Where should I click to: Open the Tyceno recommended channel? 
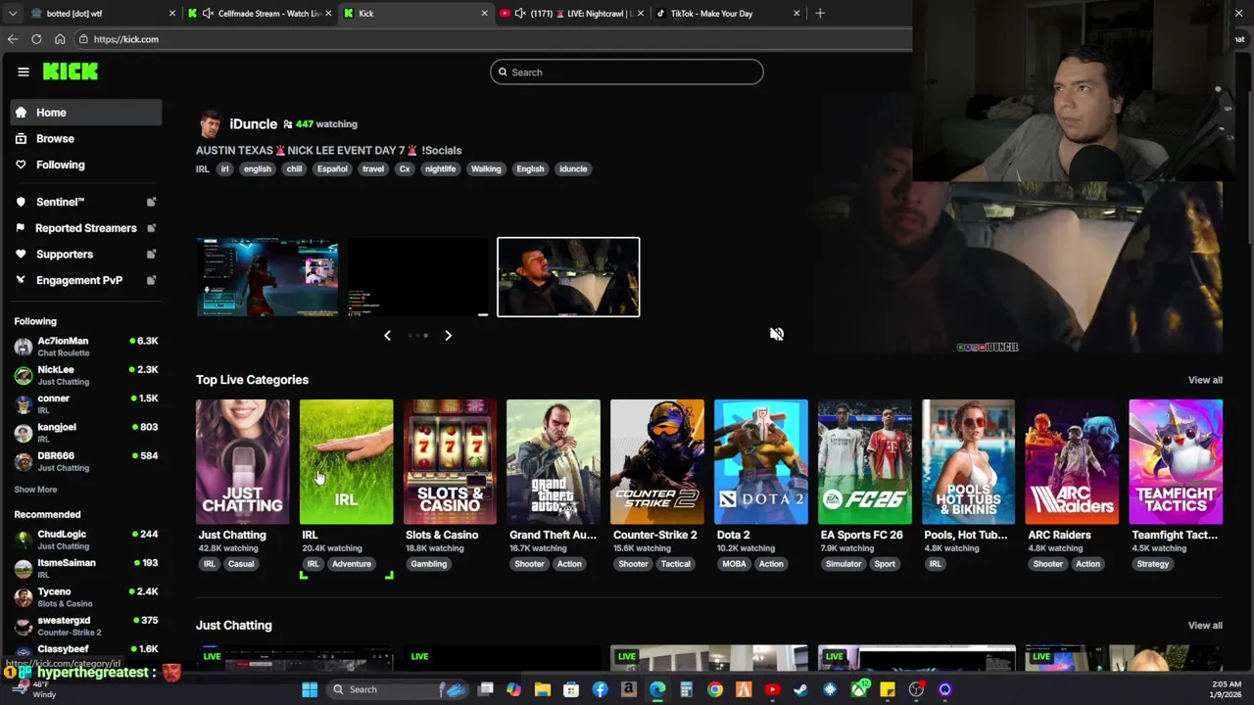pyautogui.click(x=86, y=597)
